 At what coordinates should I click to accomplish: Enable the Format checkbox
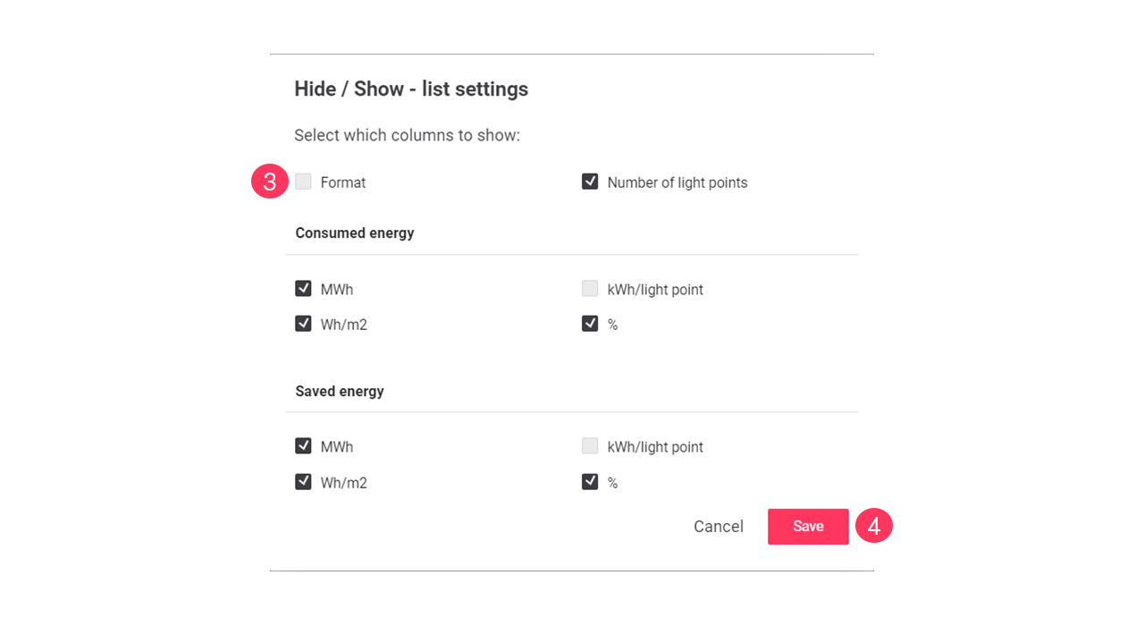(x=303, y=181)
